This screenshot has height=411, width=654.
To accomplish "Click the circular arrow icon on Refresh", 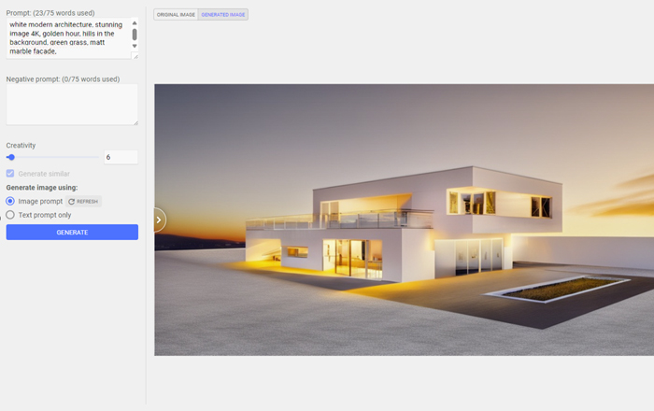I will click(x=71, y=202).
